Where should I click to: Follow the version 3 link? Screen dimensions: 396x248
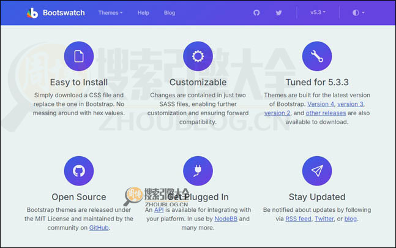(x=350, y=104)
